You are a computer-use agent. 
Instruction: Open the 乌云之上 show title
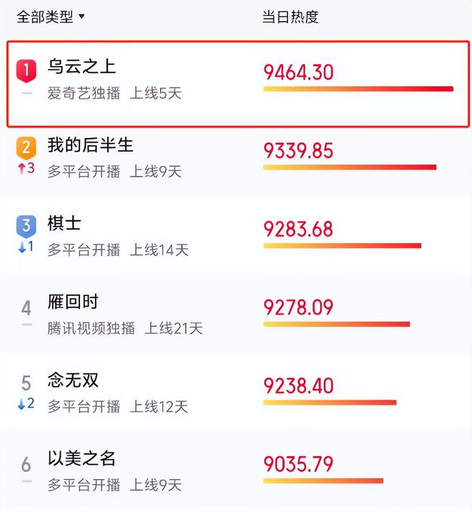click(82, 67)
